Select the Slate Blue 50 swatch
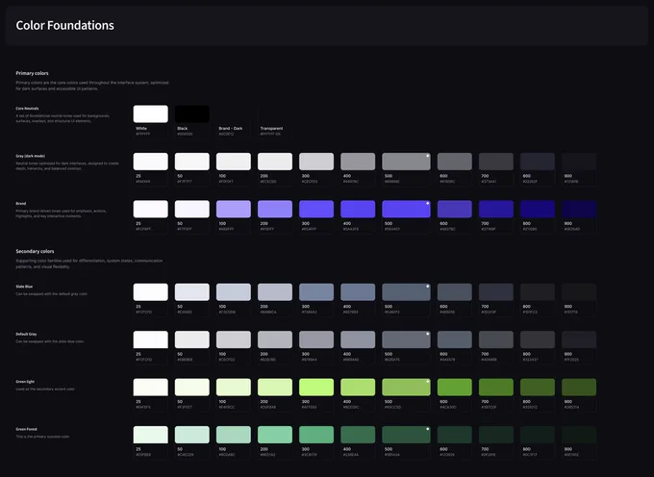Viewport: 654px width, 477px height. pyautogui.click(x=191, y=291)
